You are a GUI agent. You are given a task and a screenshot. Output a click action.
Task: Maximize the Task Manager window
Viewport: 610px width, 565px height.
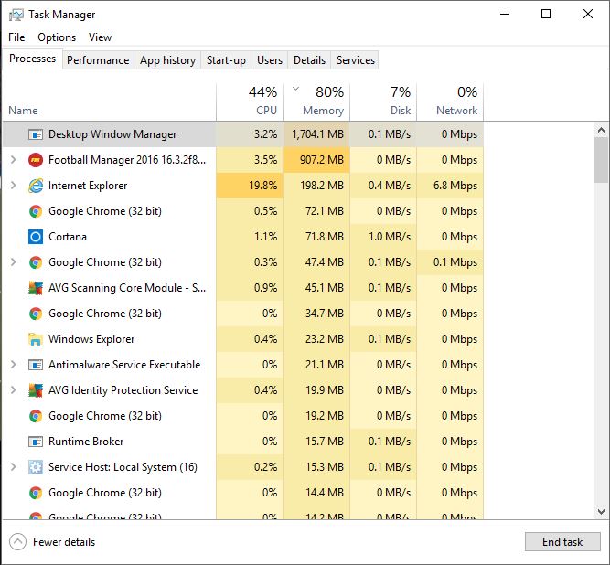pyautogui.click(x=546, y=15)
